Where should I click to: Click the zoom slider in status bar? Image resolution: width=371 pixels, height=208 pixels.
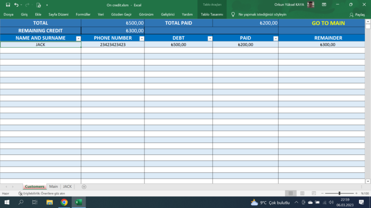(339, 193)
